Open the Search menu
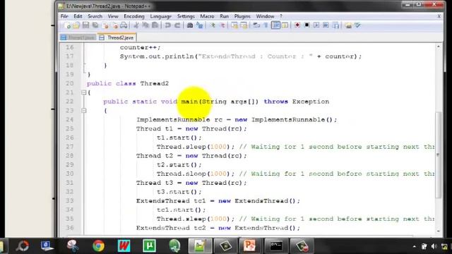 click(95, 16)
